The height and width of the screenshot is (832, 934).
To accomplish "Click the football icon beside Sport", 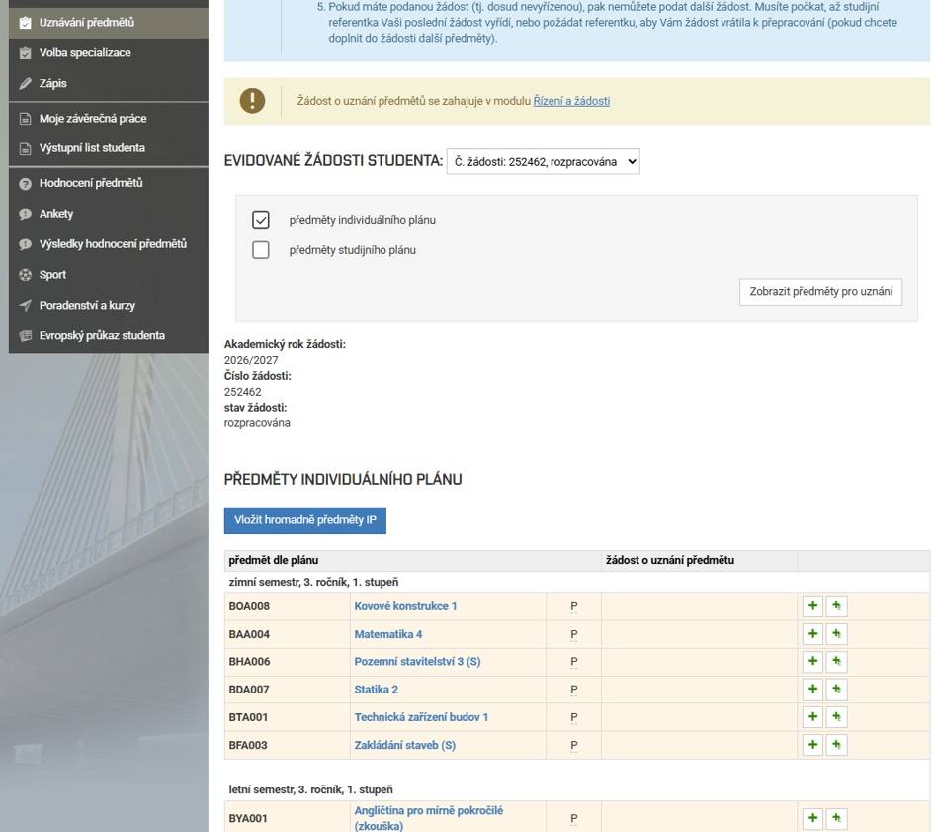I will [25, 275].
